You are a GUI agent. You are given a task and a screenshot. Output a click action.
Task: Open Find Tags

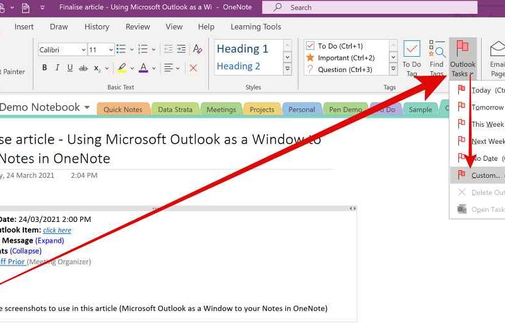[437, 58]
